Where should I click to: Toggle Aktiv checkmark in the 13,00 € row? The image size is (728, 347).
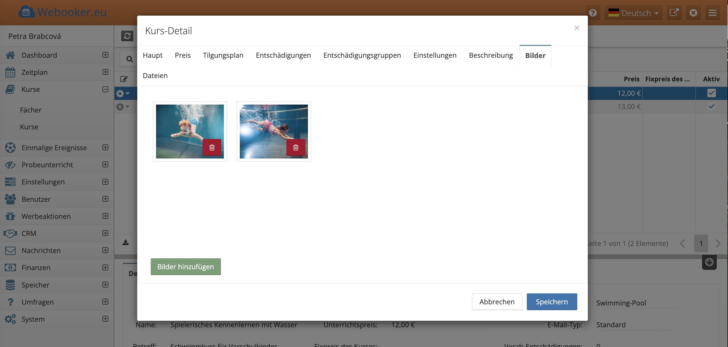711,106
